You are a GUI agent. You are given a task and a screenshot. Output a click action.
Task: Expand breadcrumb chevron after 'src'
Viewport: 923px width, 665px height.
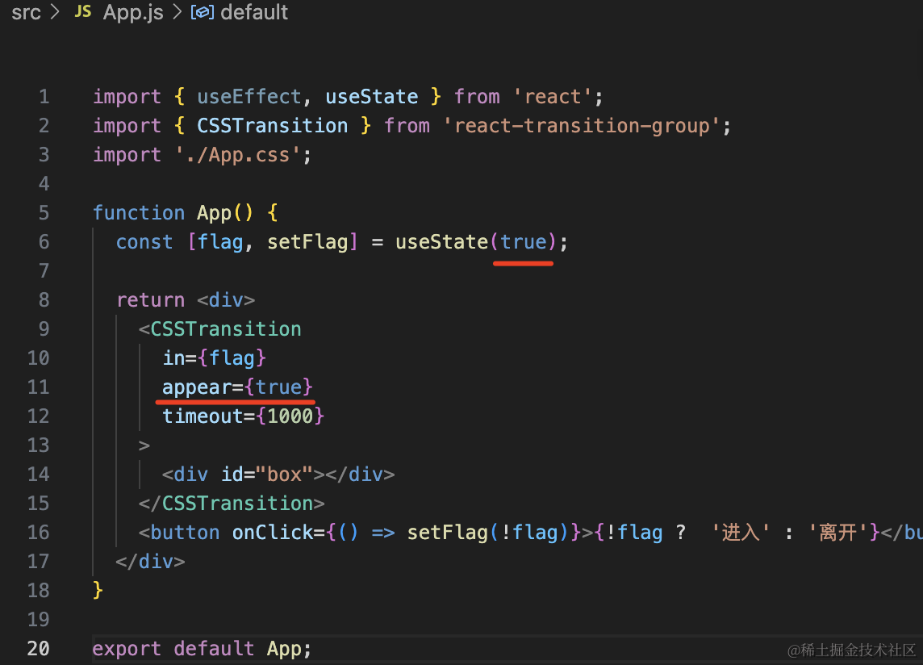click(x=55, y=12)
